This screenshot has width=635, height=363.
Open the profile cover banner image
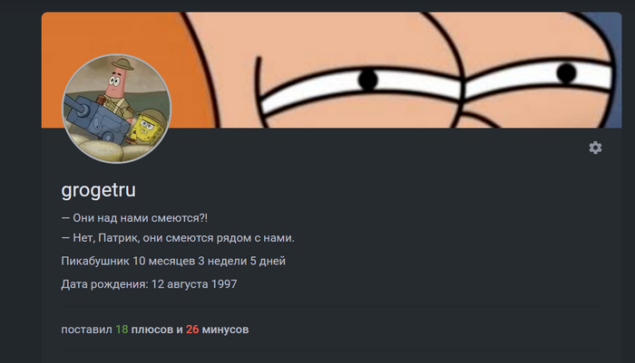coord(331,70)
